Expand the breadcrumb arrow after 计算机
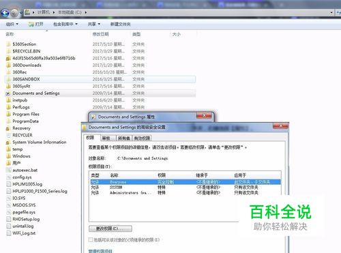This screenshot has height=253, width=341. 54,12
